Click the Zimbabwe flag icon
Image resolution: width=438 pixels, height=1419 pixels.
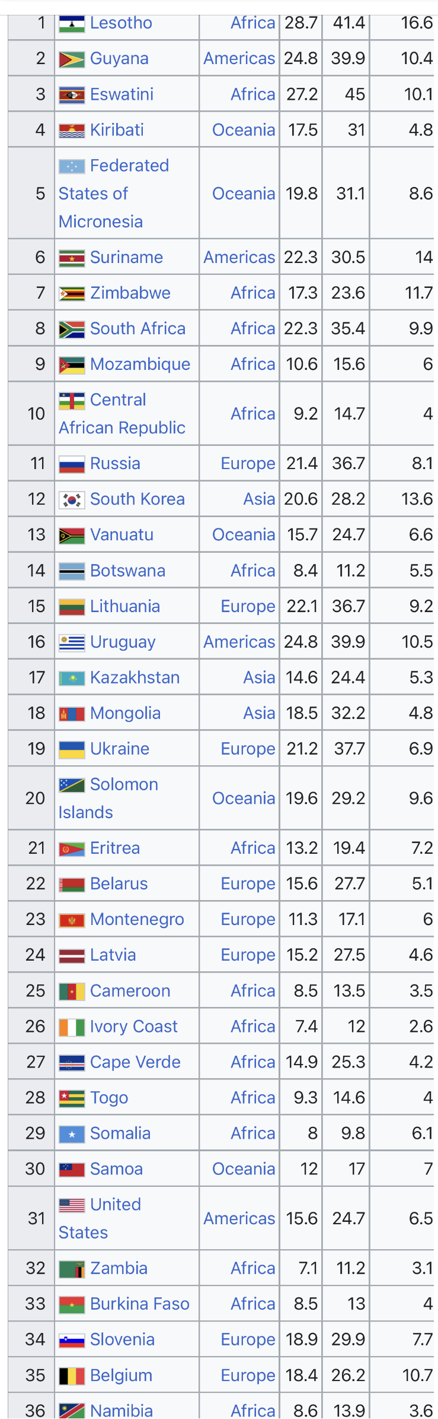click(x=72, y=293)
